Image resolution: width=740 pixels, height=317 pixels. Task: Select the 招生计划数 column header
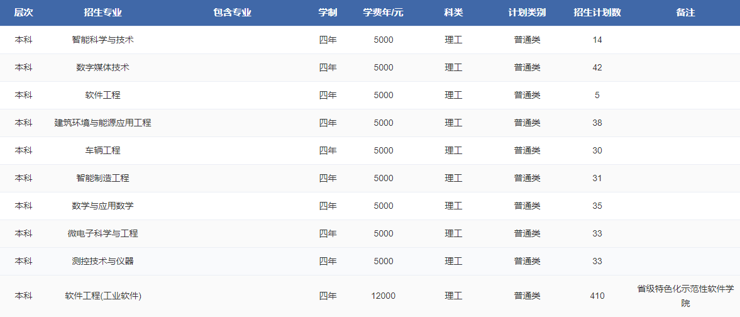click(x=597, y=13)
